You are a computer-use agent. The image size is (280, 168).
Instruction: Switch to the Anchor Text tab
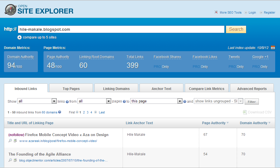(161, 89)
